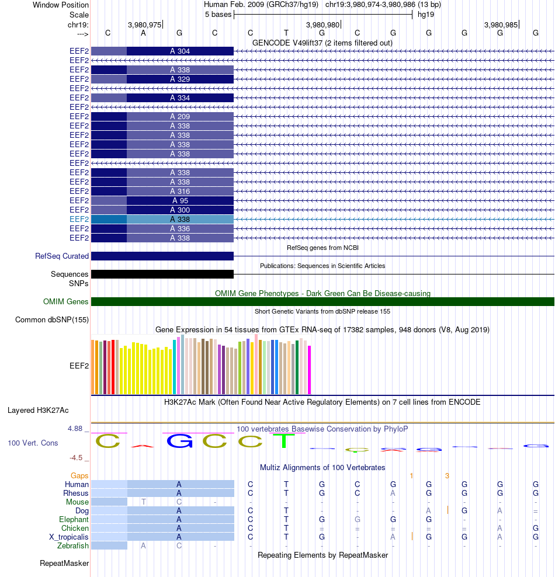Click the Window Position label

[x=61, y=5]
